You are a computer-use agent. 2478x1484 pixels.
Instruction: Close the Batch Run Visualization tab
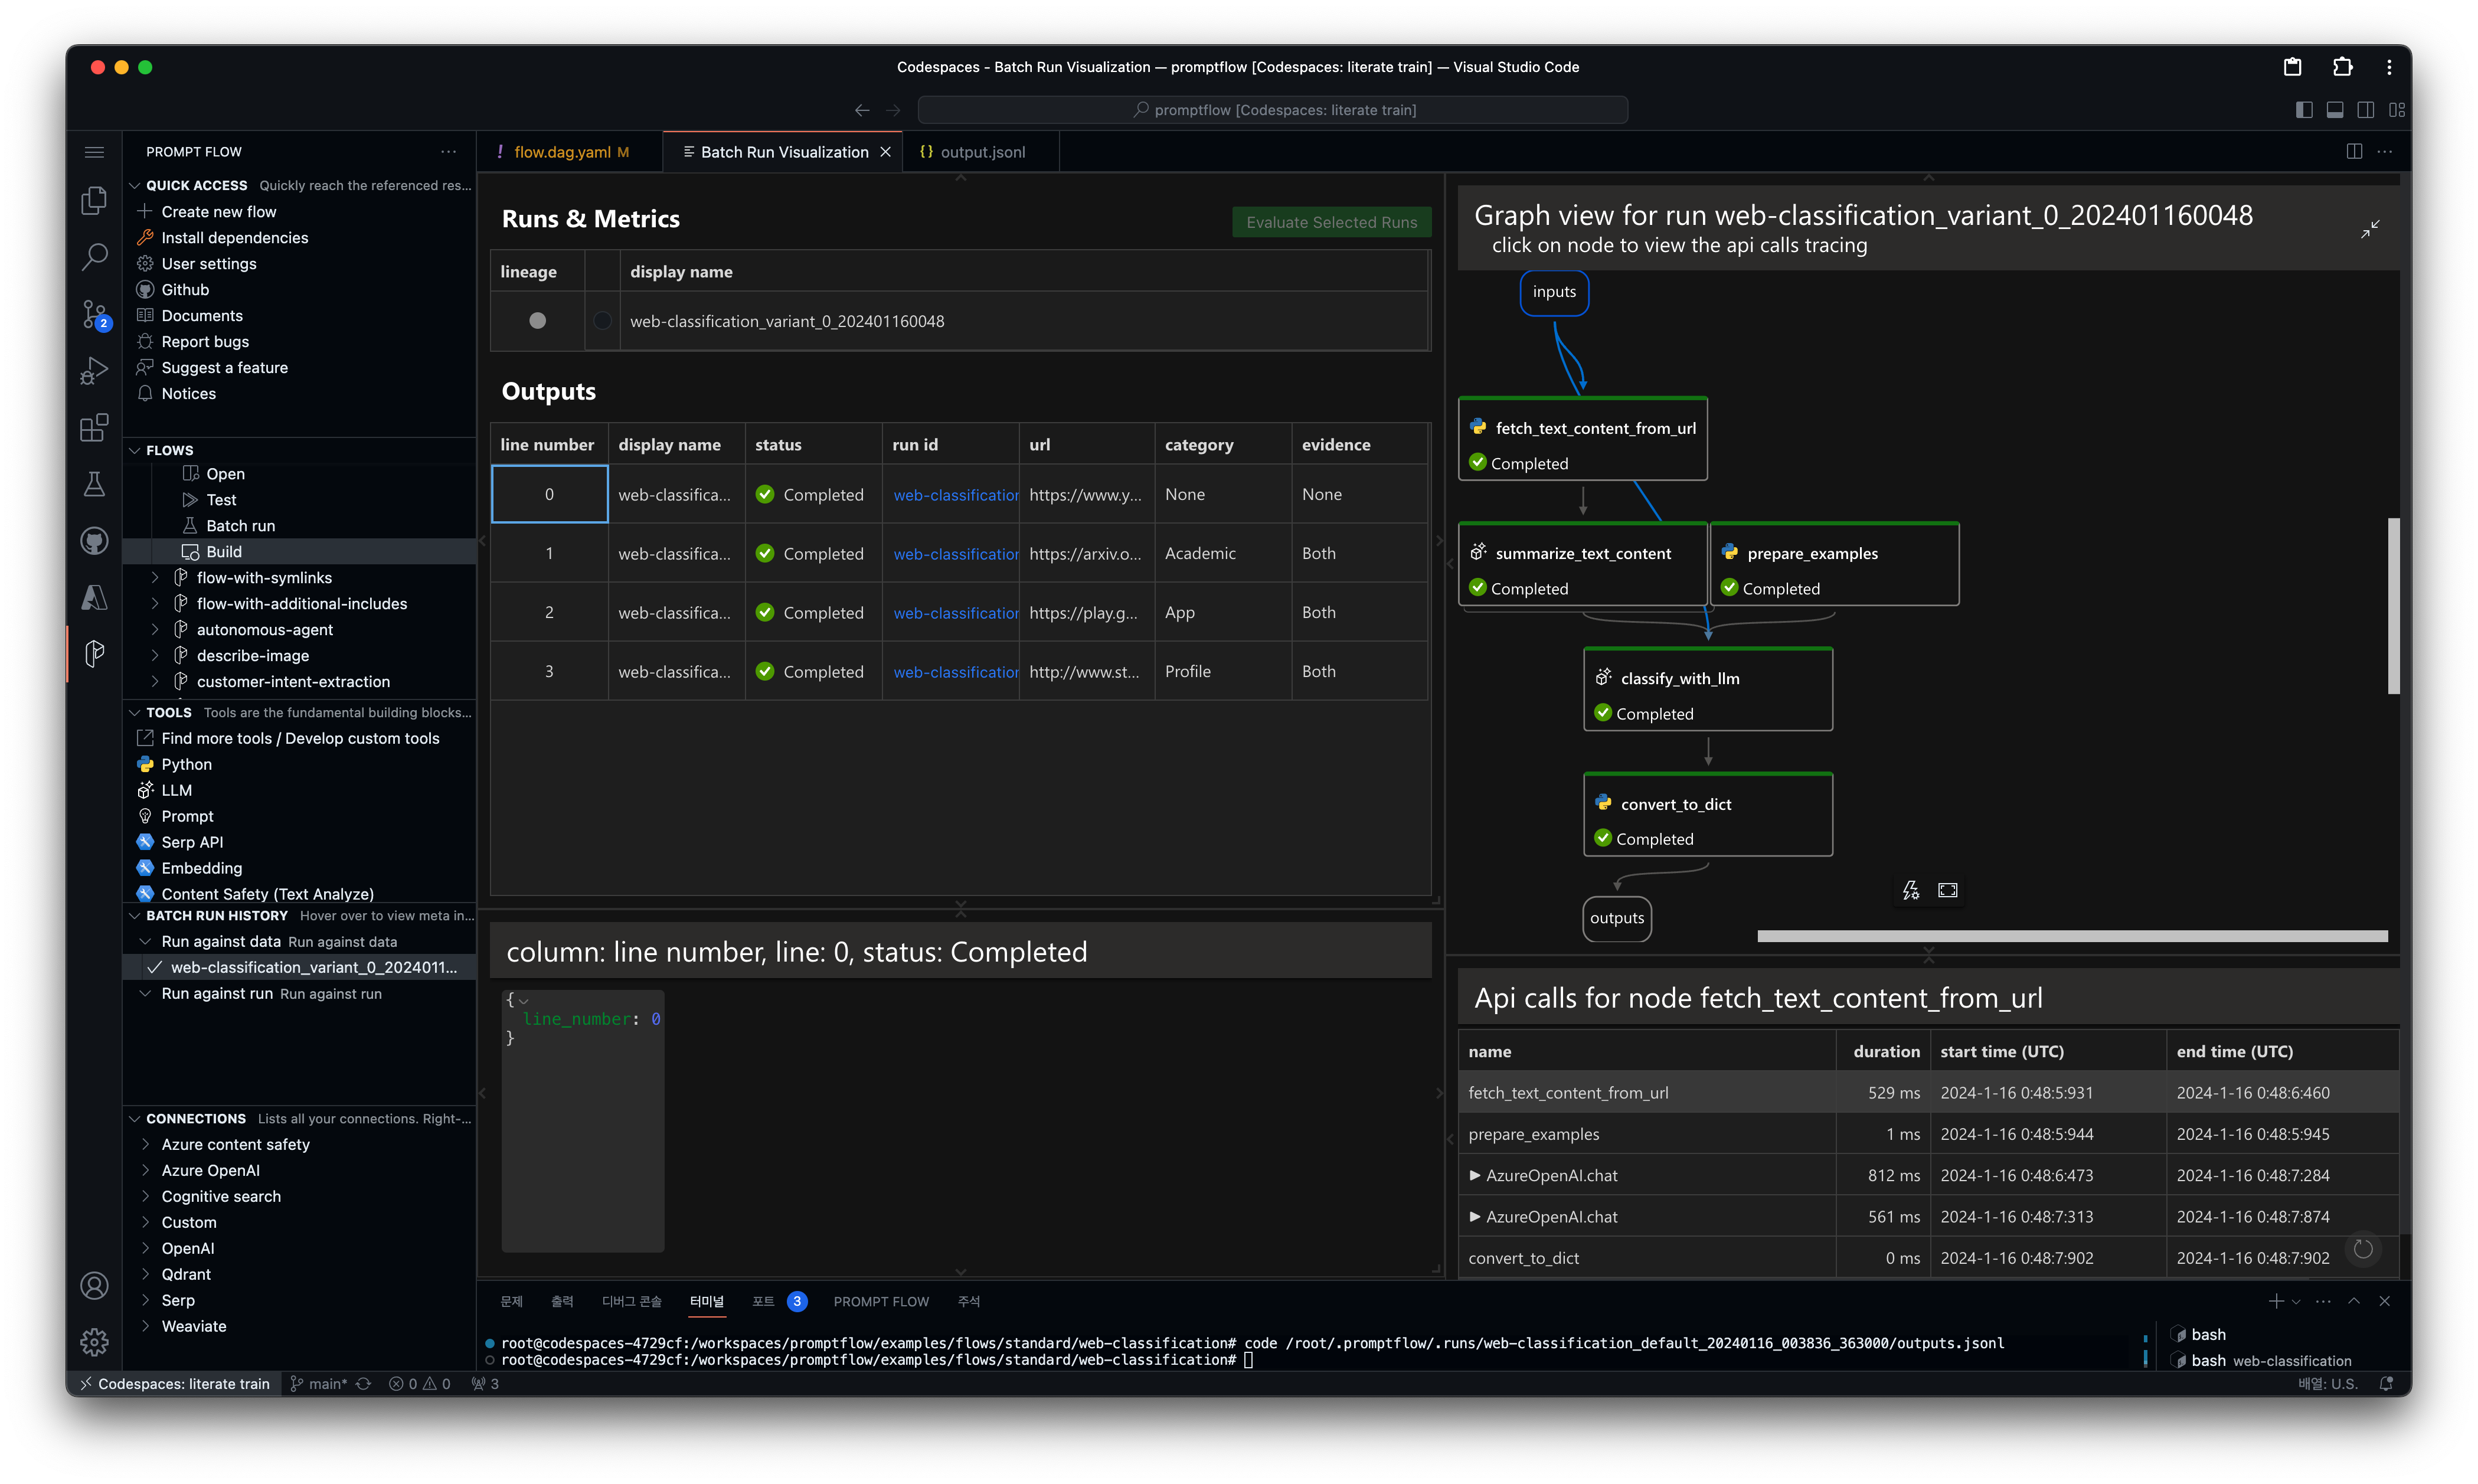point(885,152)
